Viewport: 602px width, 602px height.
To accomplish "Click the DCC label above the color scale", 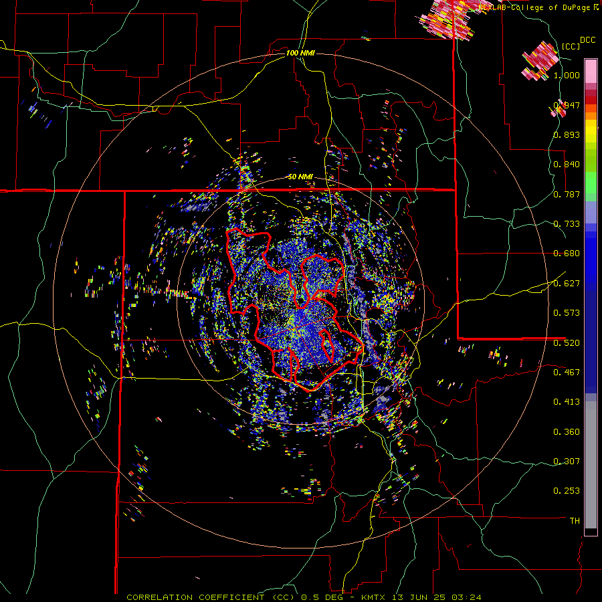I will [x=587, y=40].
